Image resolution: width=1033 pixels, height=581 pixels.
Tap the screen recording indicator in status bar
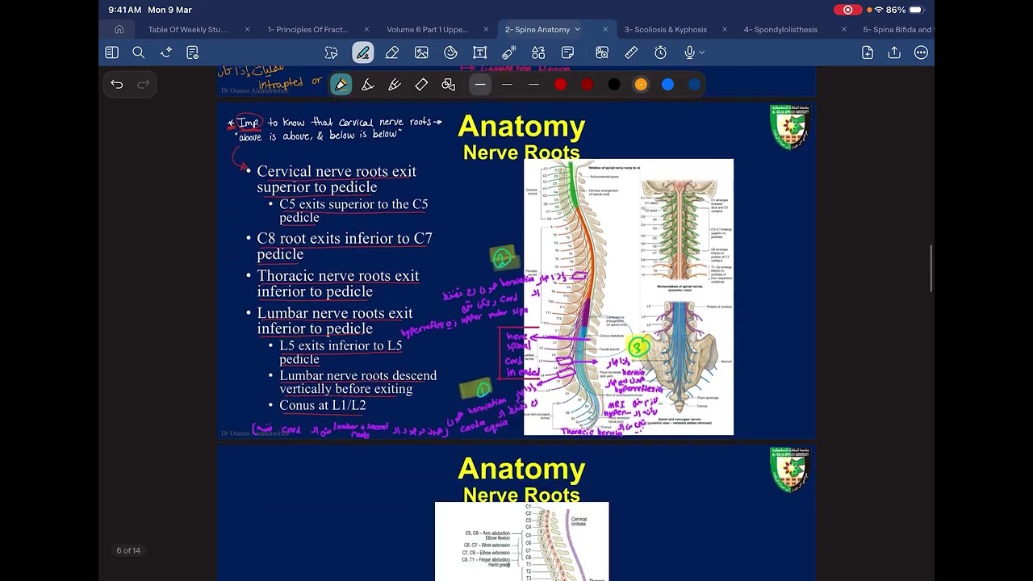point(847,10)
